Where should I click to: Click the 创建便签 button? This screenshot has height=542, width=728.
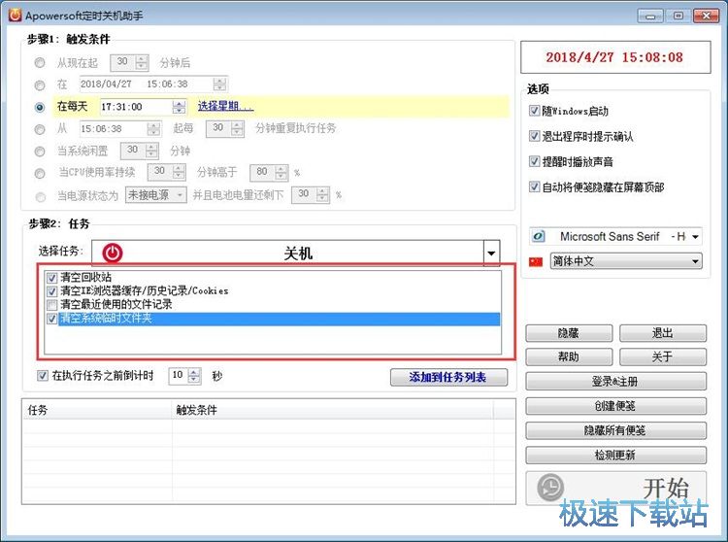tap(615, 406)
